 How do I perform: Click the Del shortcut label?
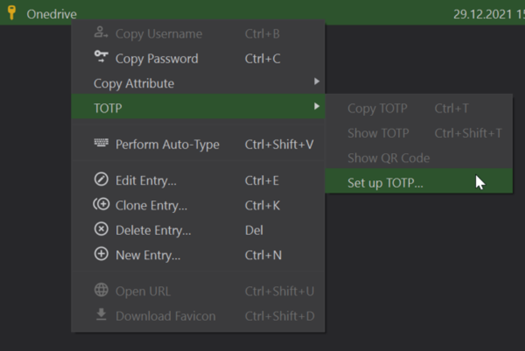tap(254, 230)
